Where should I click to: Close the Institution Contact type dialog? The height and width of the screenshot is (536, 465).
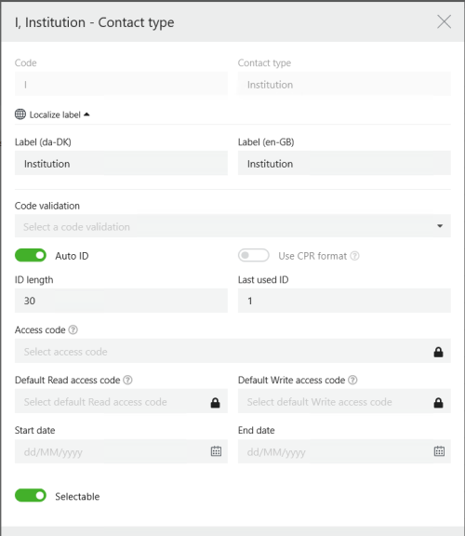tap(444, 22)
